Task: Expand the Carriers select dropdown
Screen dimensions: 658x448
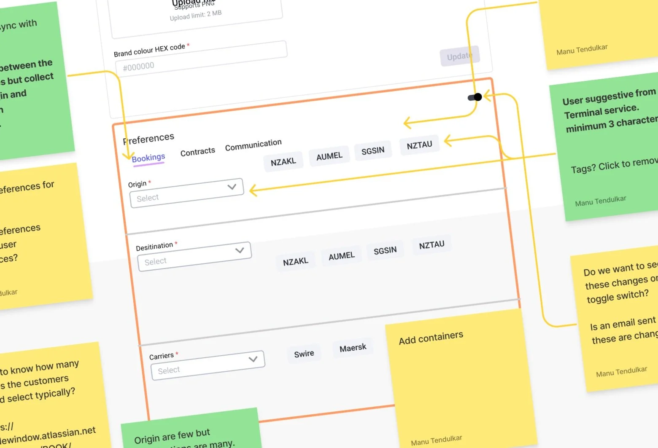Action: (208, 365)
